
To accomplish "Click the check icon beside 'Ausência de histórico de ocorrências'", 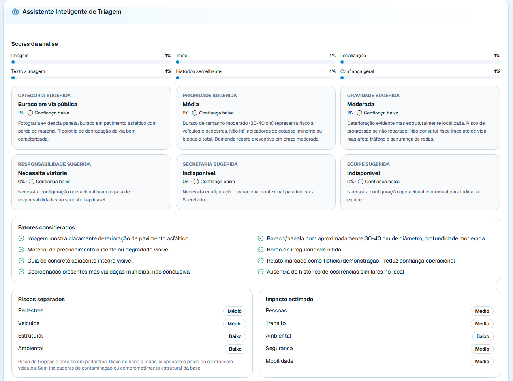I will [261, 272].
